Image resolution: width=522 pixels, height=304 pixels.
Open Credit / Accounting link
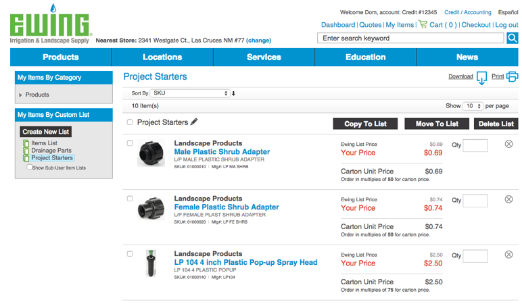click(x=468, y=12)
